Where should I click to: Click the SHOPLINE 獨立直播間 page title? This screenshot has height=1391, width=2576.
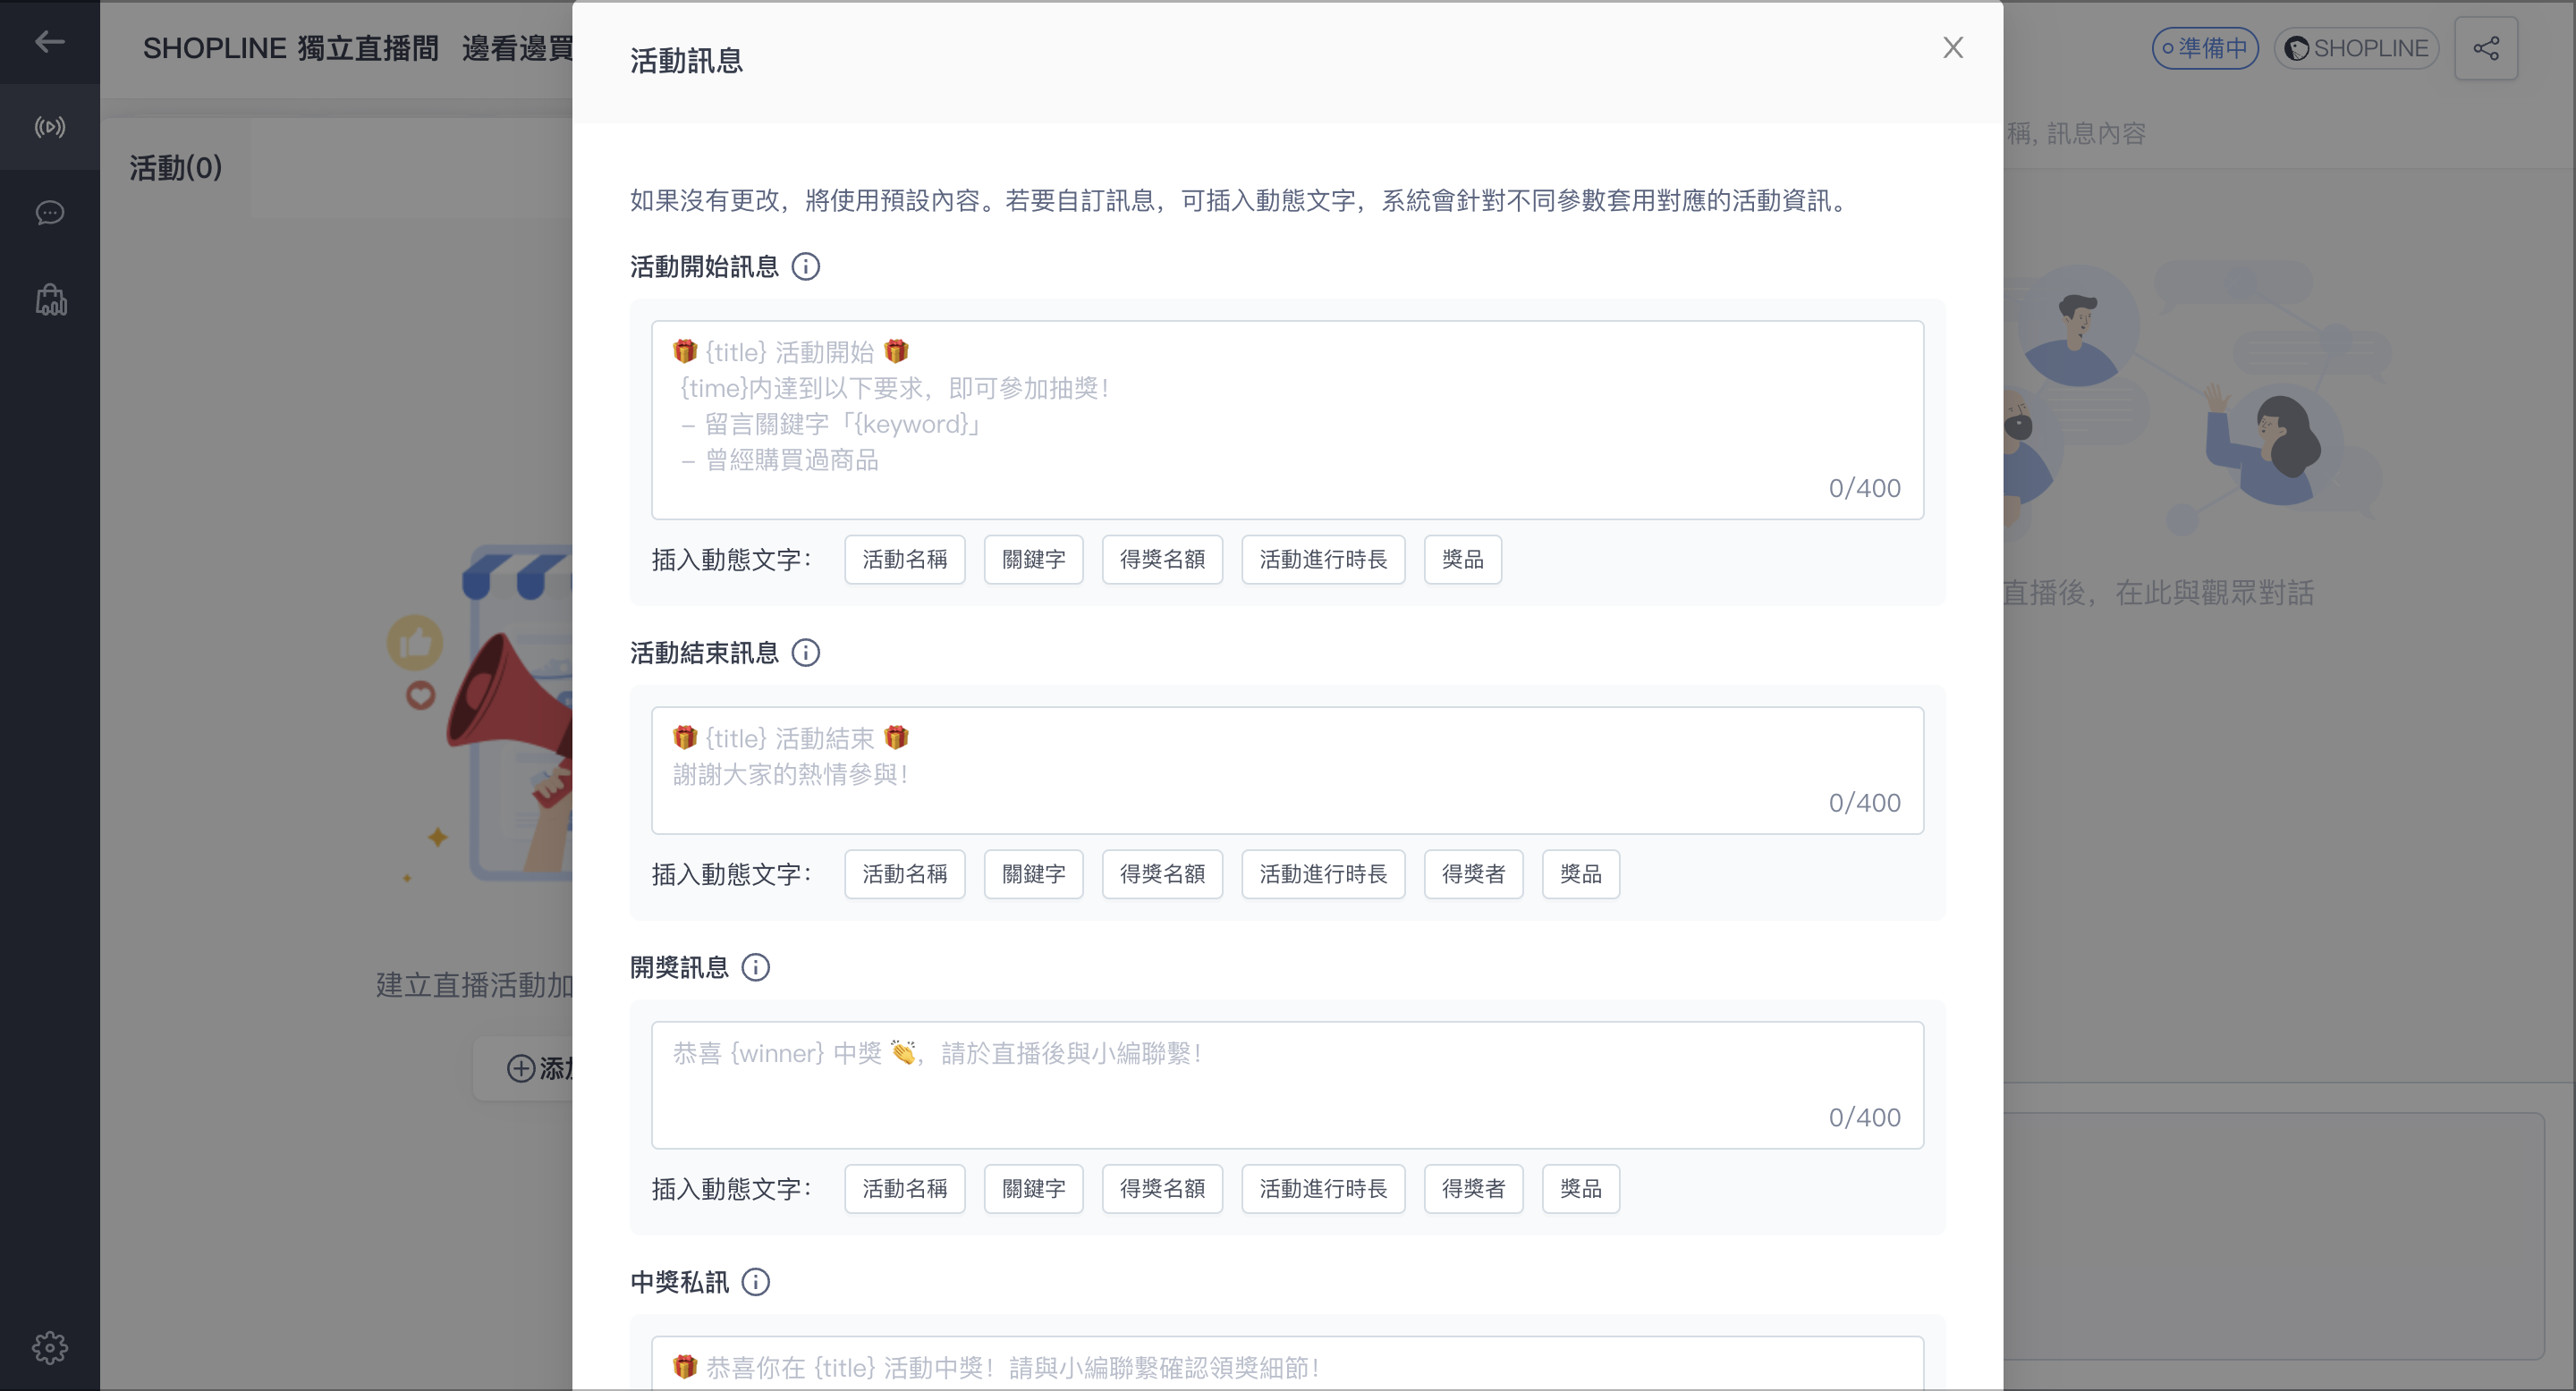tap(290, 48)
